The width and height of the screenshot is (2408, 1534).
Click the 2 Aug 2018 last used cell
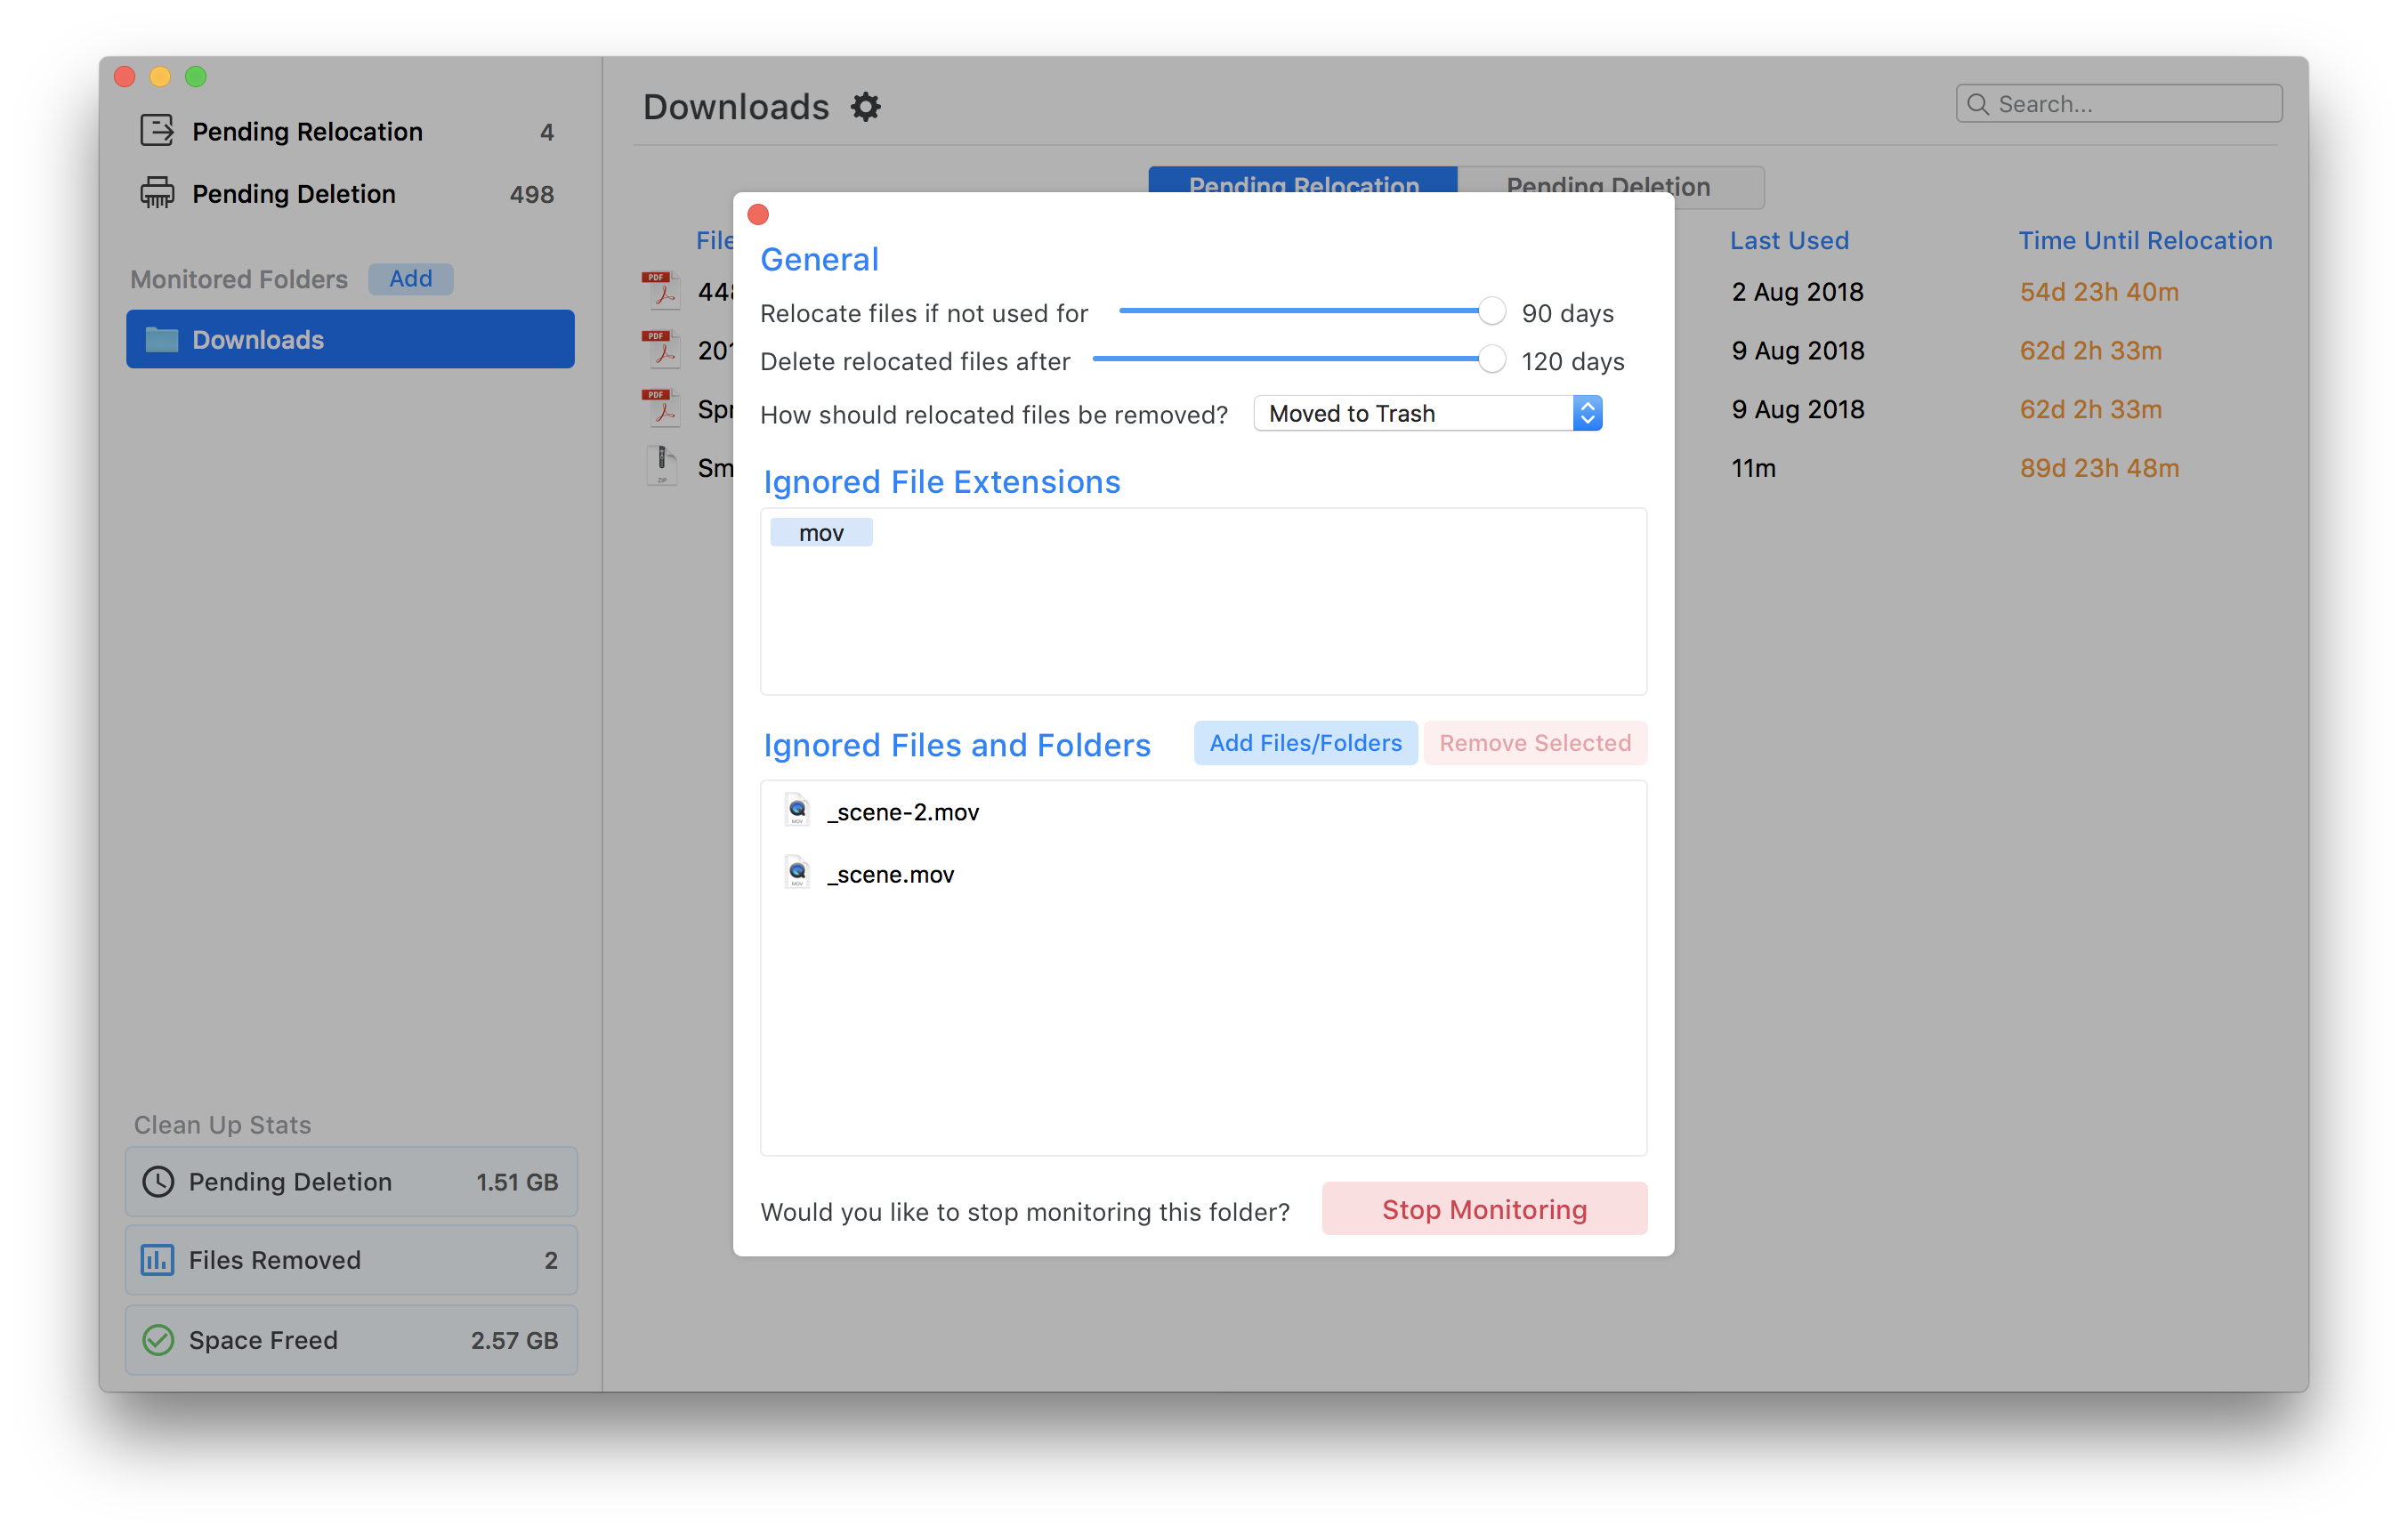(x=1797, y=292)
